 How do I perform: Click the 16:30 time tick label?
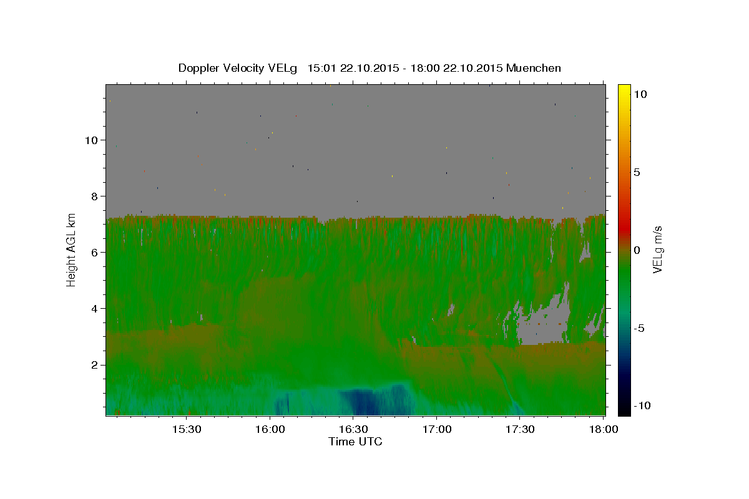click(353, 429)
